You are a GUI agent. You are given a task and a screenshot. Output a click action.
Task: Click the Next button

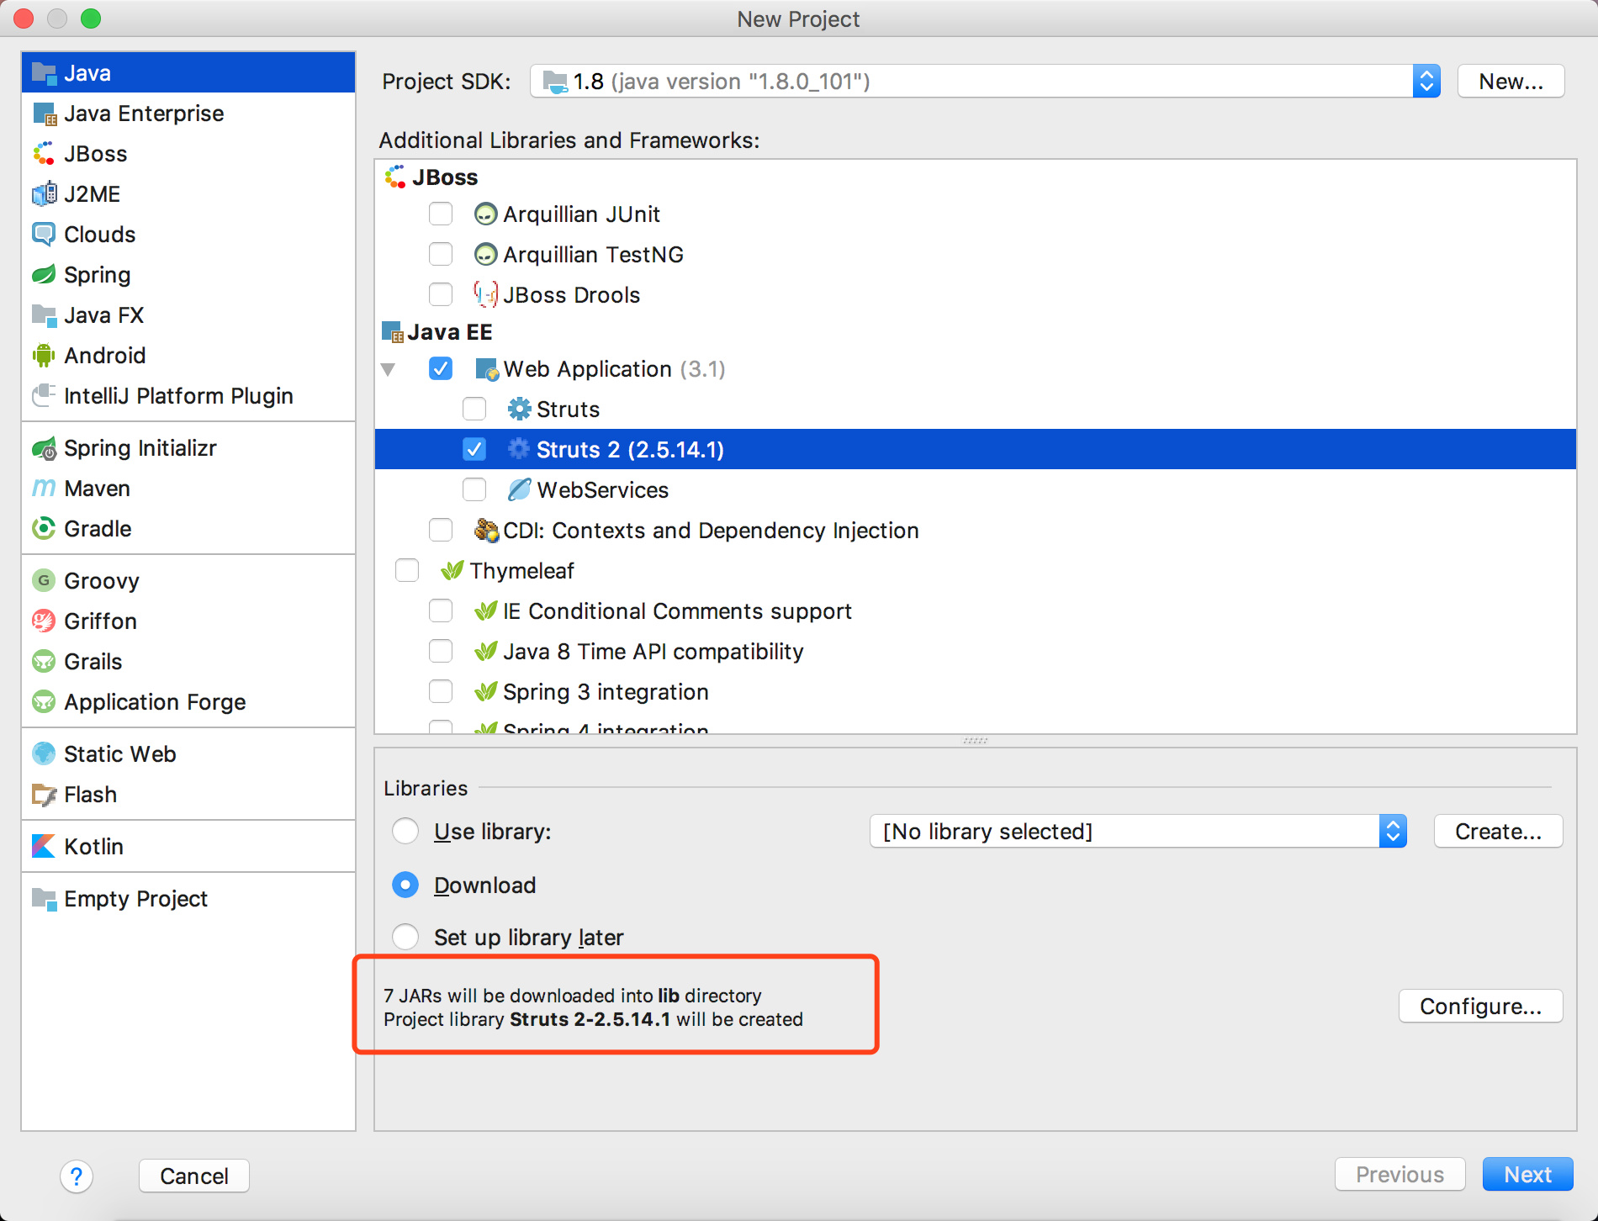1527,1175
